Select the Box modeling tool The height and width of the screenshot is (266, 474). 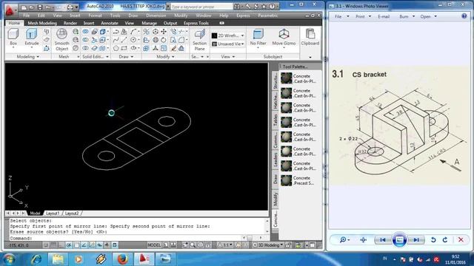point(13,38)
